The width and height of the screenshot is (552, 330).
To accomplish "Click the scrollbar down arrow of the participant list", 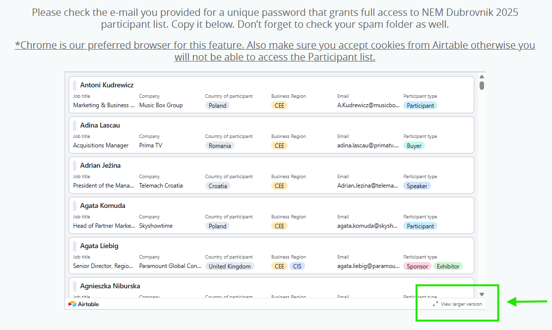I will pos(482,294).
